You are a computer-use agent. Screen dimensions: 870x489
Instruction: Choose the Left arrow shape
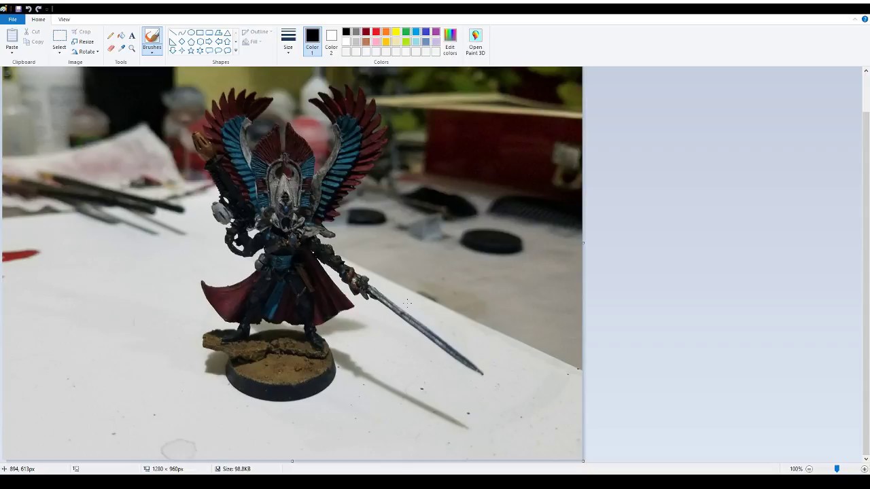[218, 41]
